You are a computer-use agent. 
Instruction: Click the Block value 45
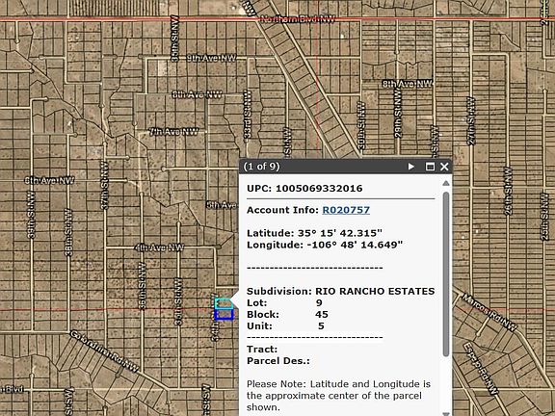coord(322,315)
